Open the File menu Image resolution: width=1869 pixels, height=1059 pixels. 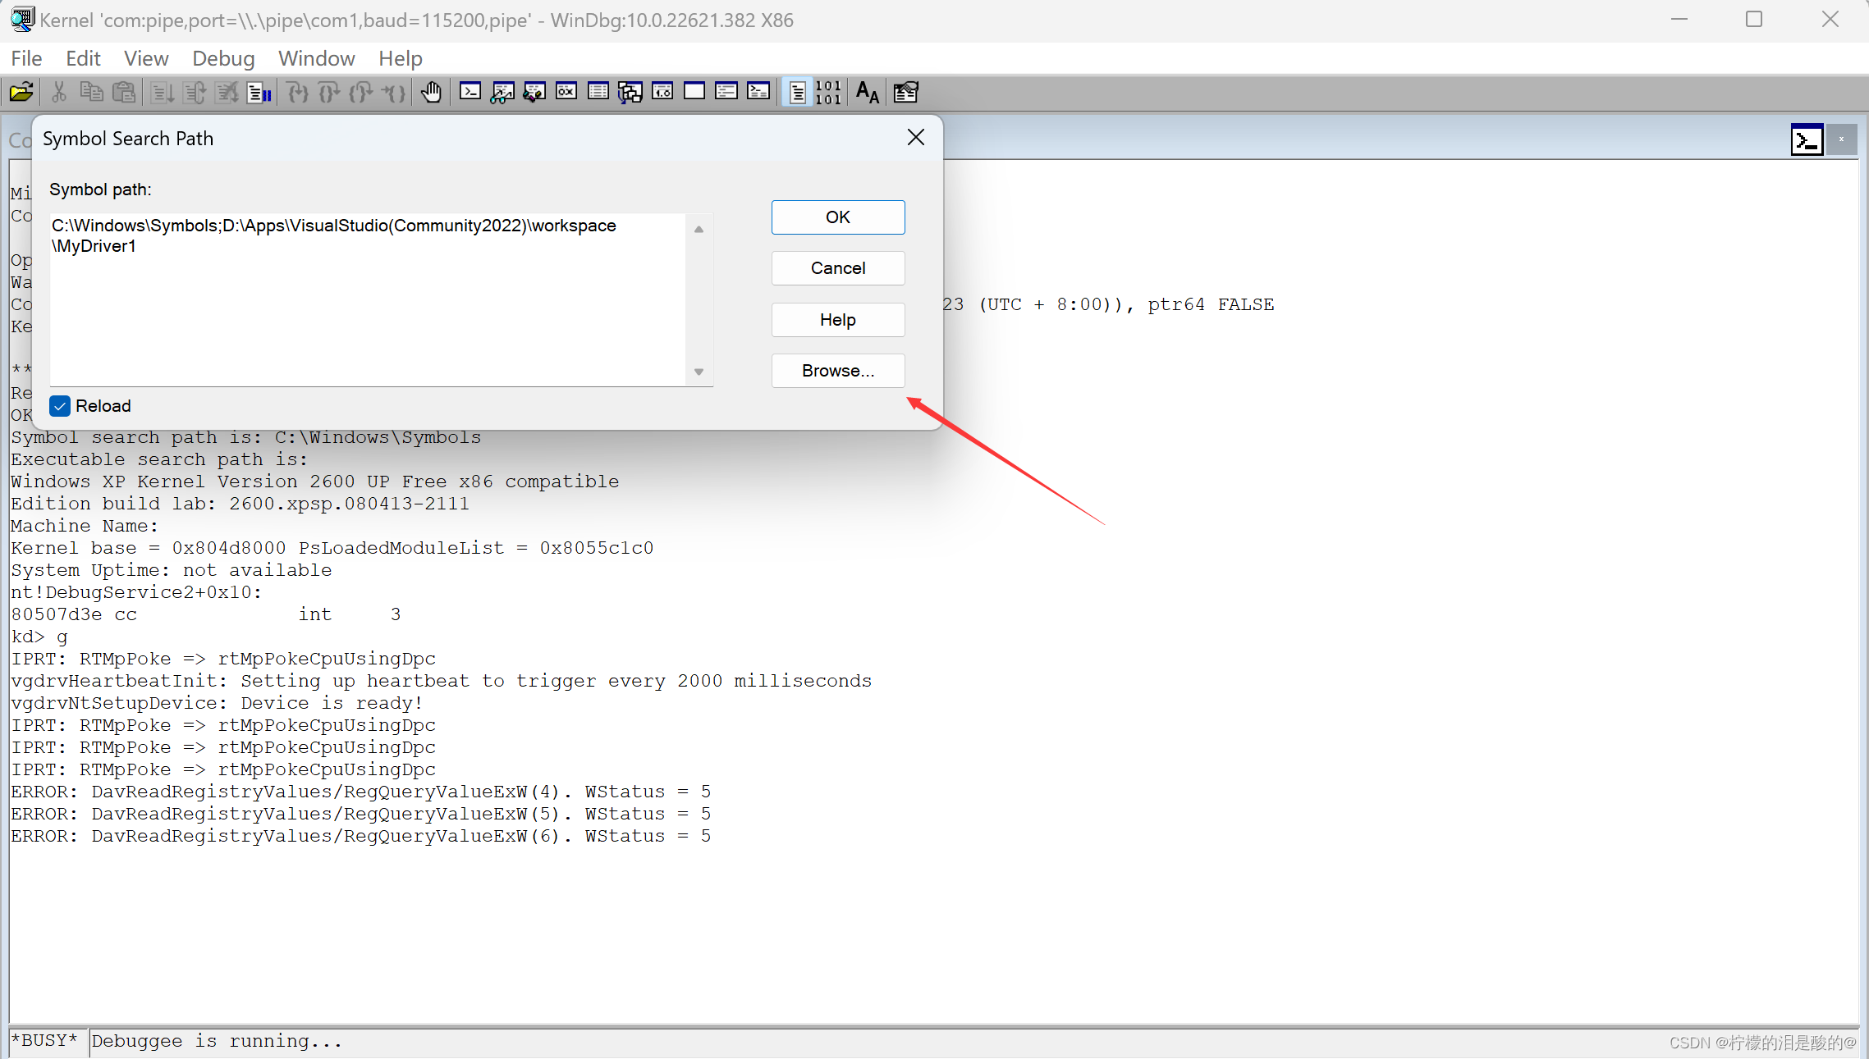(x=26, y=58)
